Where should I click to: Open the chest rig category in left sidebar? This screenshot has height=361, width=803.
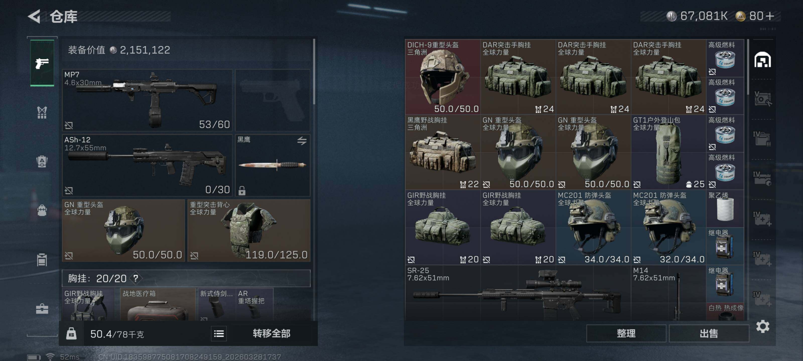[x=42, y=113]
